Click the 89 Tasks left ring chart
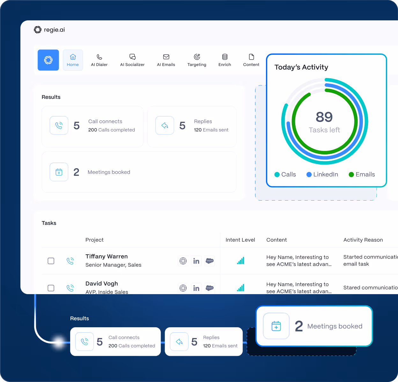This screenshot has width=398, height=382. click(x=325, y=121)
